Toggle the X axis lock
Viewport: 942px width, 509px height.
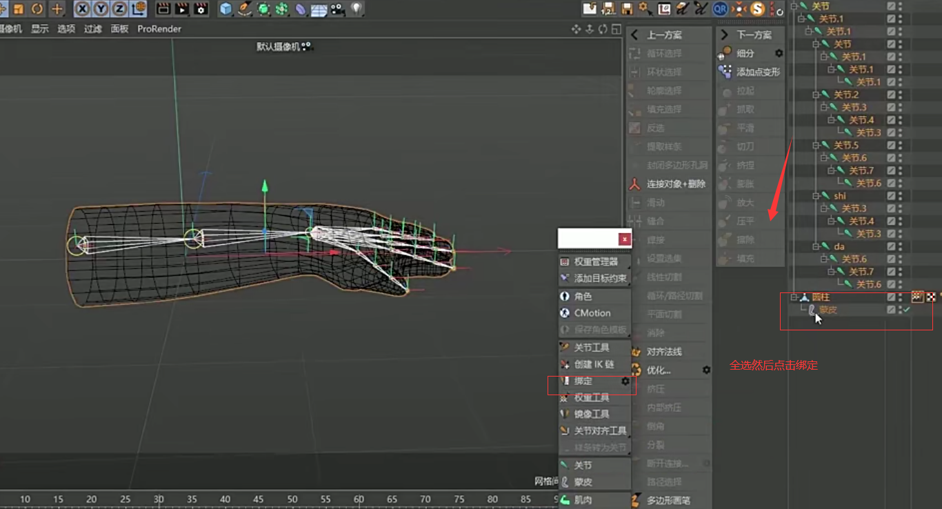coord(83,9)
